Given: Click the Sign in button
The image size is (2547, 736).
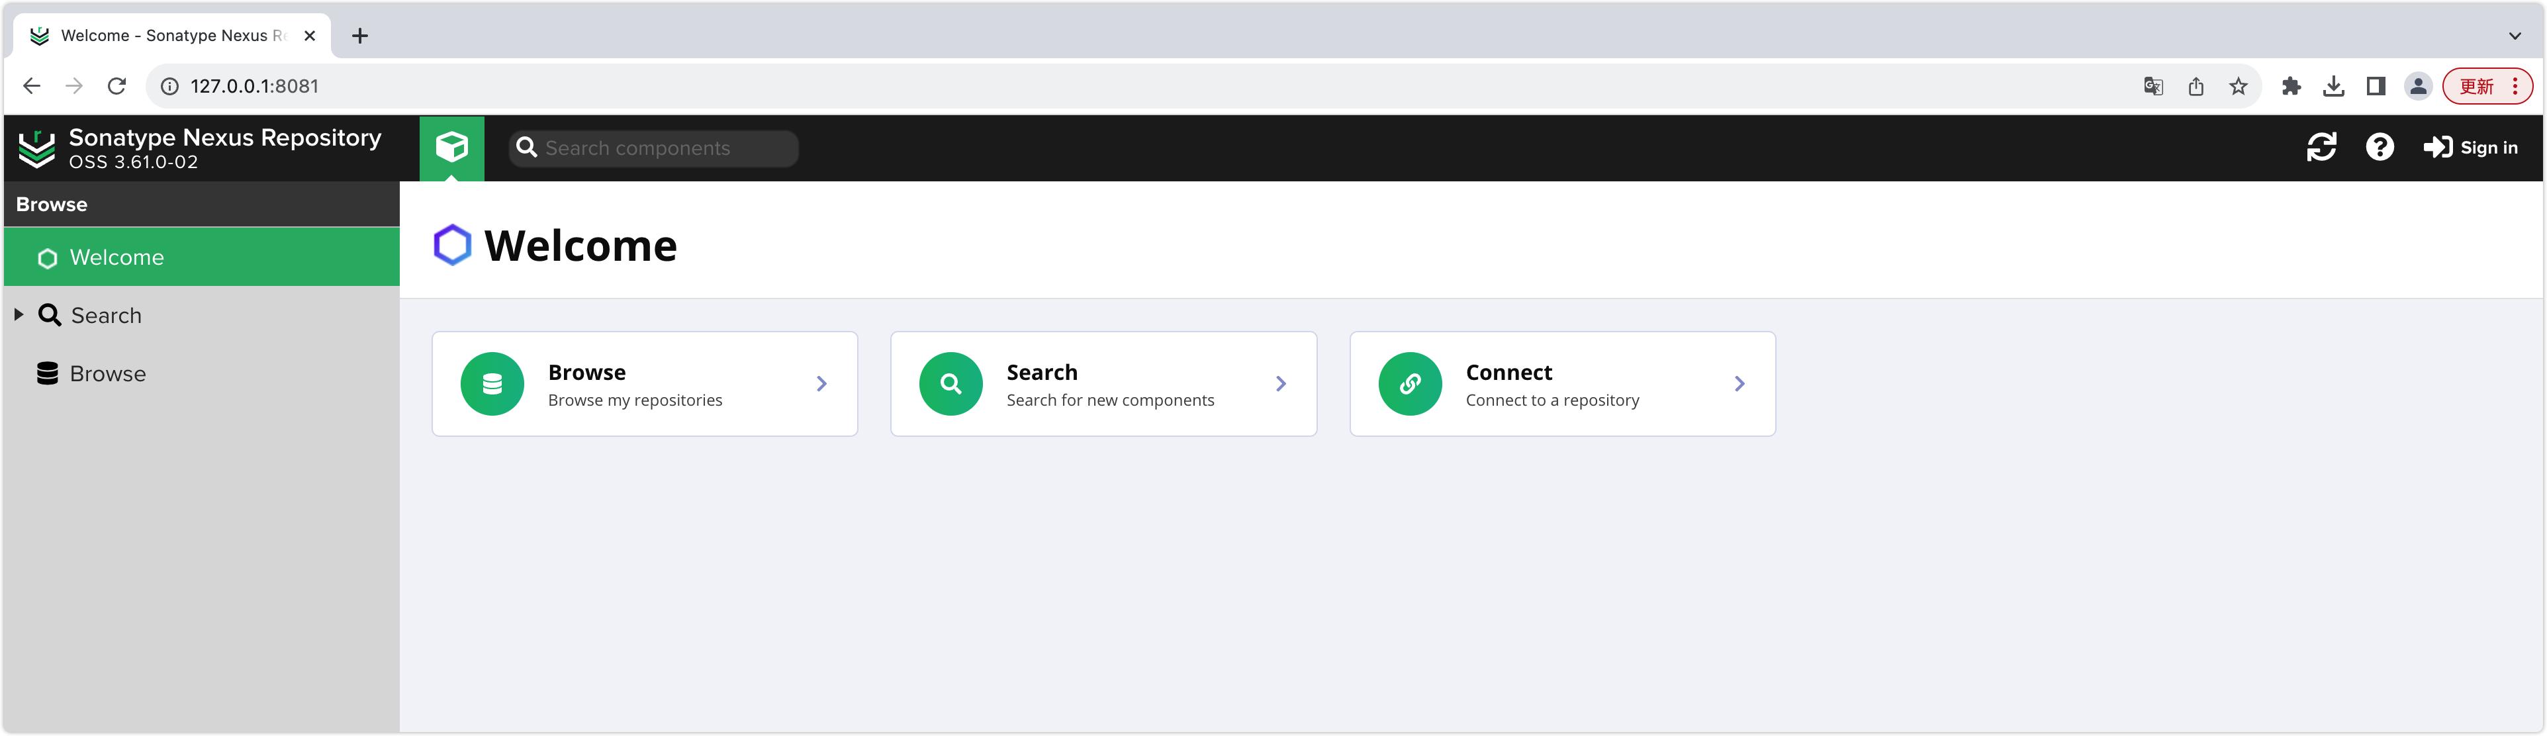Looking at the screenshot, I should click(2470, 148).
